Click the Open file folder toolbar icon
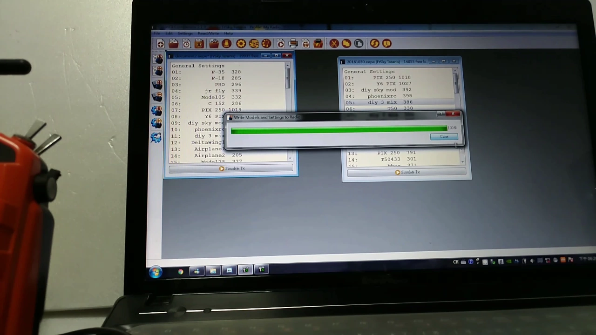Screen dimensions: 596x335 pyautogui.click(x=173, y=44)
